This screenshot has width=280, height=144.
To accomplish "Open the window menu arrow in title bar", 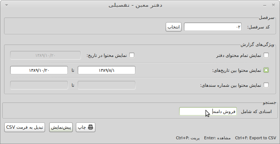I will coord(7,5).
